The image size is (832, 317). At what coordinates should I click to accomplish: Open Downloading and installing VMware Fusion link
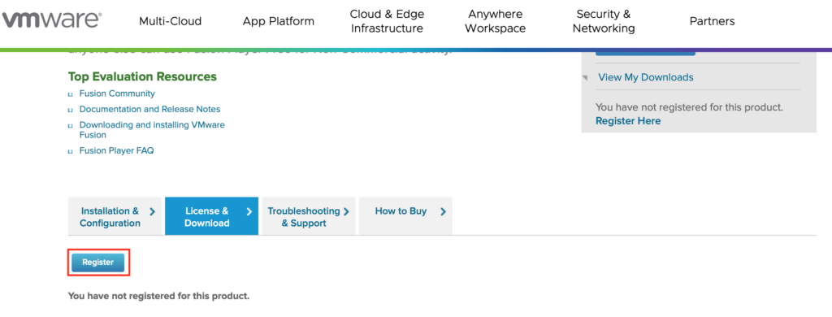(152, 130)
